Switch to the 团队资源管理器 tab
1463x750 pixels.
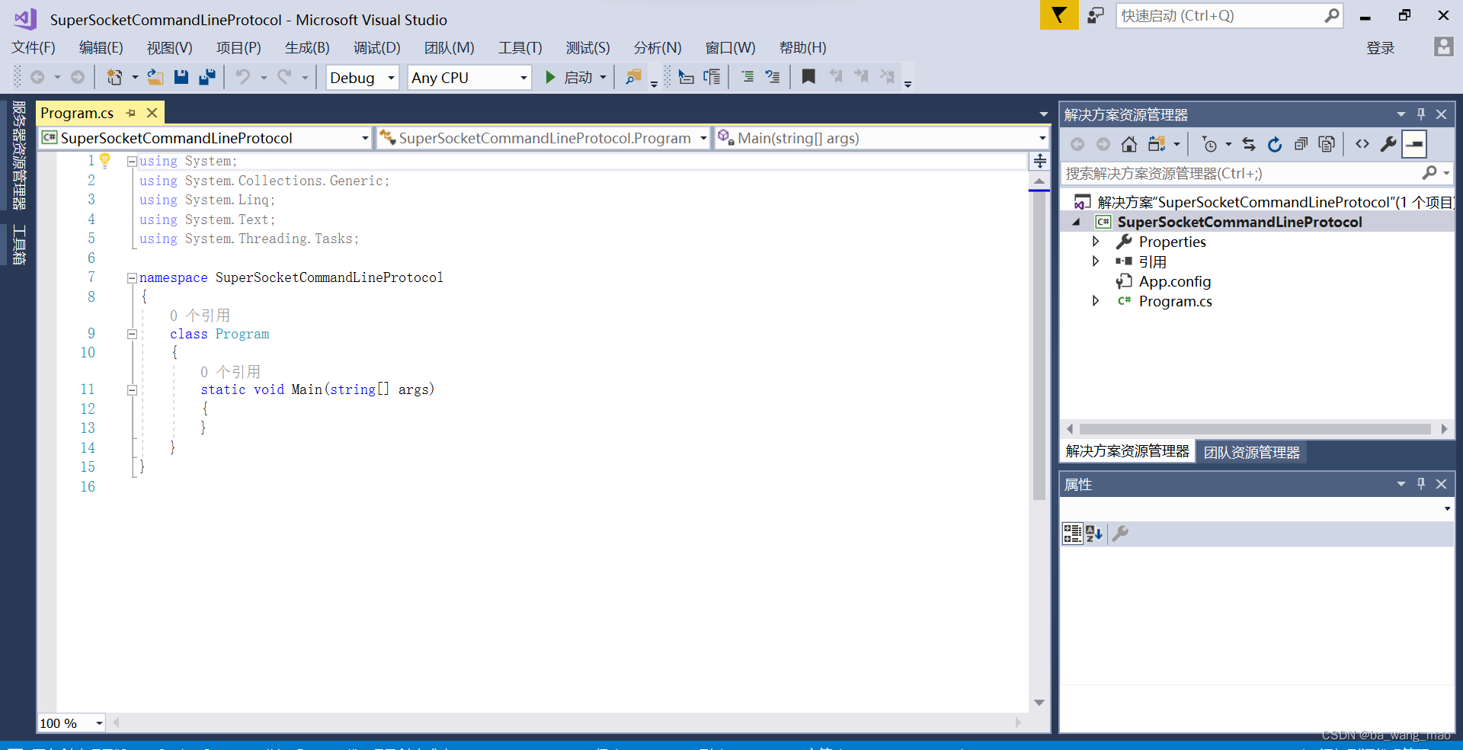1251,452
